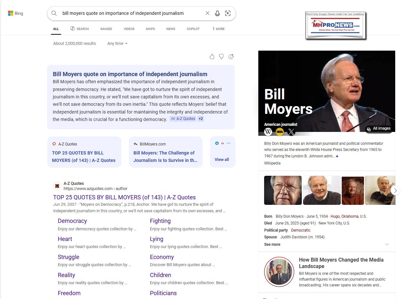Open the Any time filter dropdown
This screenshot has height=299, width=401.
(x=117, y=44)
